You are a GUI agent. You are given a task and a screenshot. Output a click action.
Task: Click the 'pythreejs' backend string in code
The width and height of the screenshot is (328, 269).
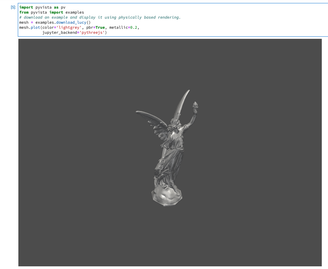(92, 32)
